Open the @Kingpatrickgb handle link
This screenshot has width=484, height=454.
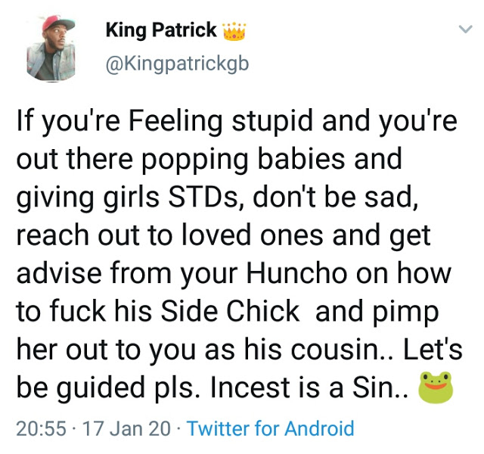pyautogui.click(x=177, y=64)
